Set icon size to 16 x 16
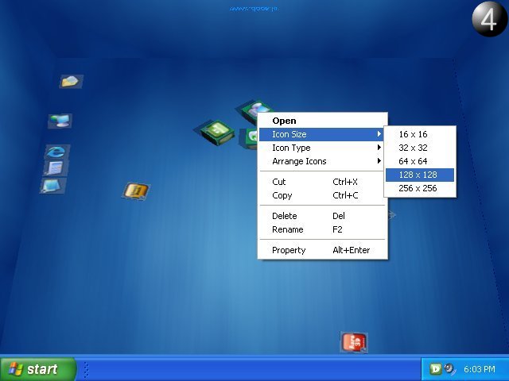 pos(420,134)
